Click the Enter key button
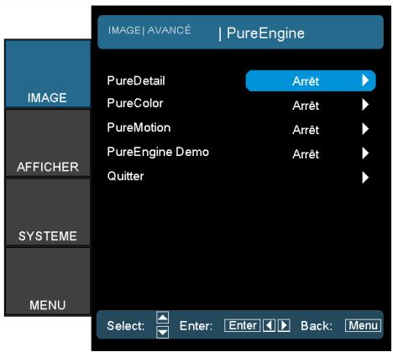Image resolution: width=393 pixels, height=352 pixels. point(243,326)
